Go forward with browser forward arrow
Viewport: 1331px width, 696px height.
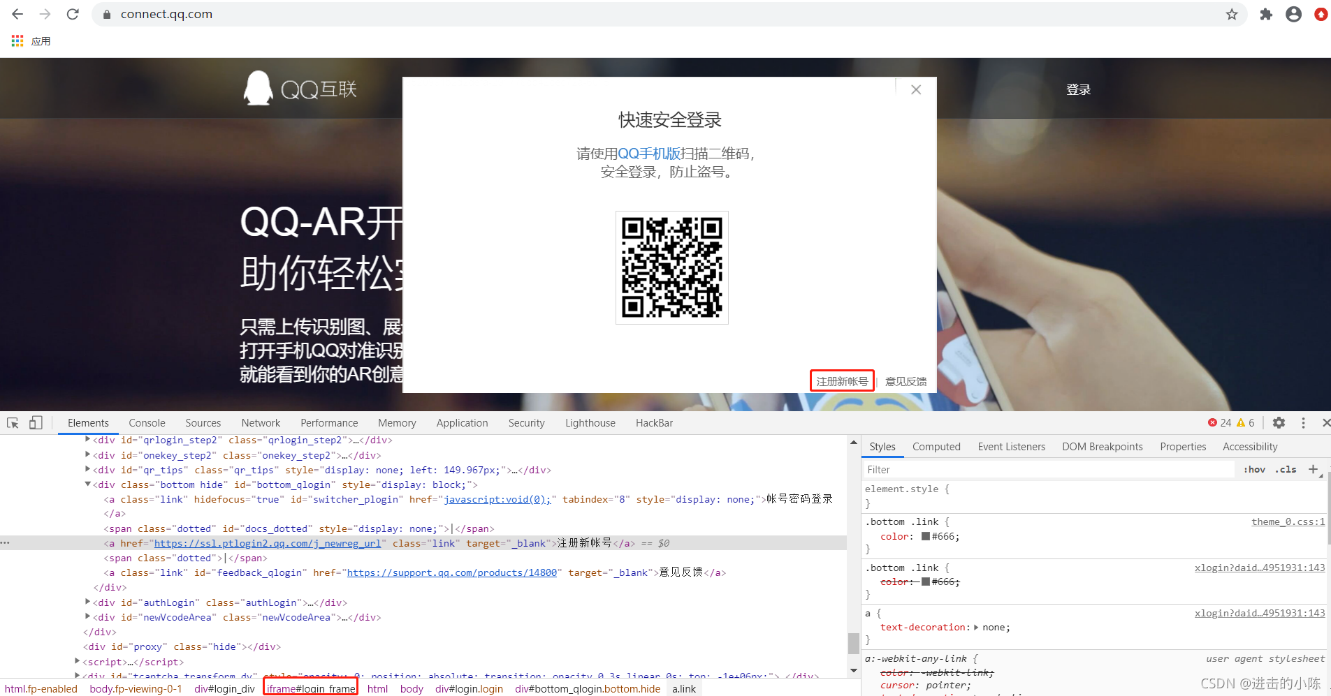(45, 14)
